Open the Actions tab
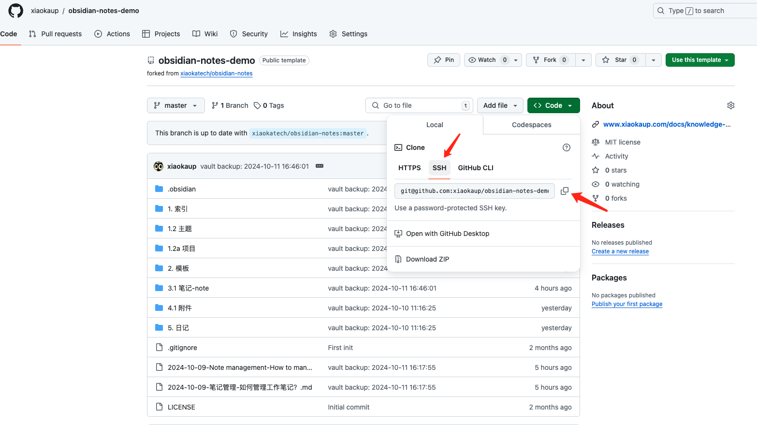This screenshot has width=757, height=425. coord(112,34)
